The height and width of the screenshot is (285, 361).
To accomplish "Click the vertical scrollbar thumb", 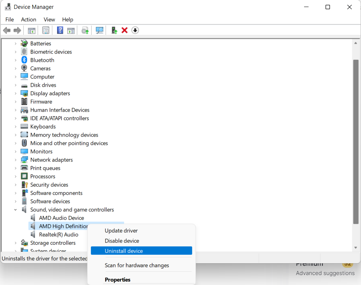I will (356, 141).
